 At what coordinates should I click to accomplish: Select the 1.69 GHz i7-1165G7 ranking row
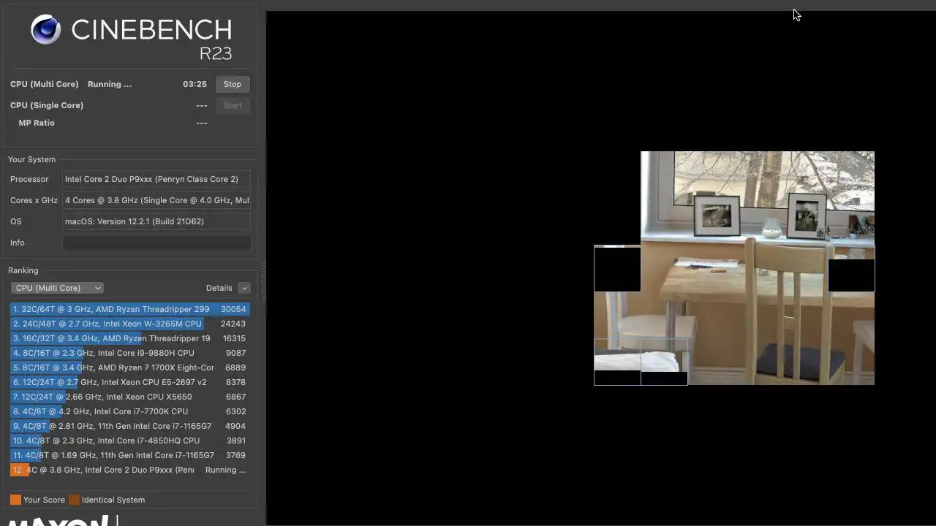[x=130, y=455]
